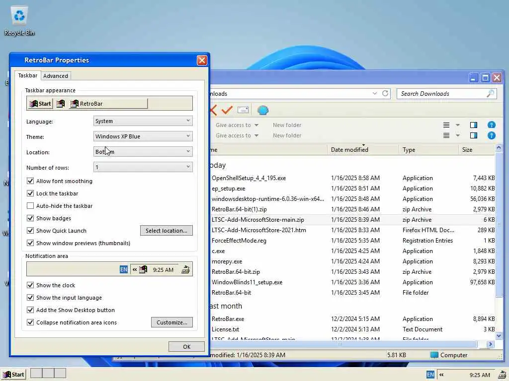Open the Recycle Bin desktop icon
509x381 pixels.
click(19, 21)
